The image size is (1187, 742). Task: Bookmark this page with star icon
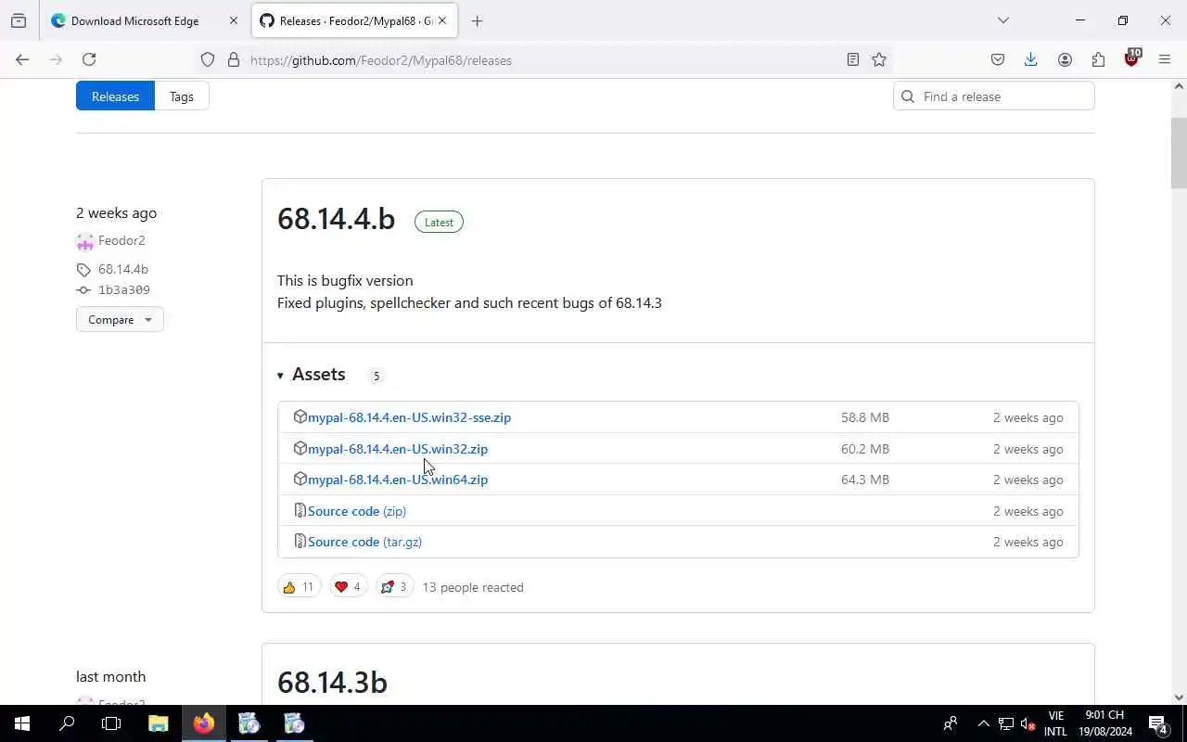tap(879, 59)
